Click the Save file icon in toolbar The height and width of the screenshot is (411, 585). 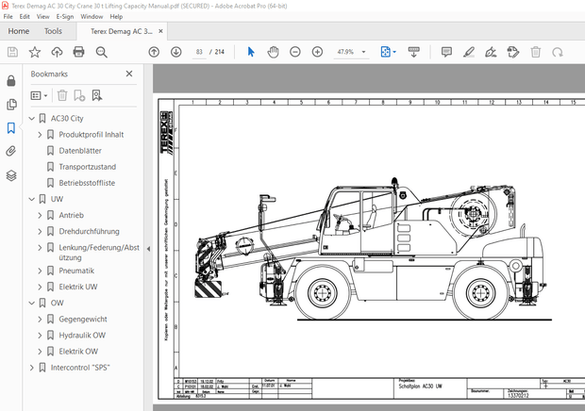(12, 52)
